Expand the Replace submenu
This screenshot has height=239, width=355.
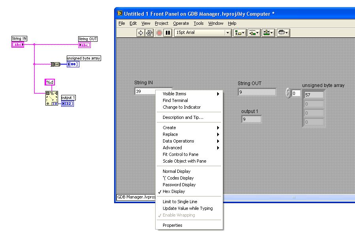point(189,134)
